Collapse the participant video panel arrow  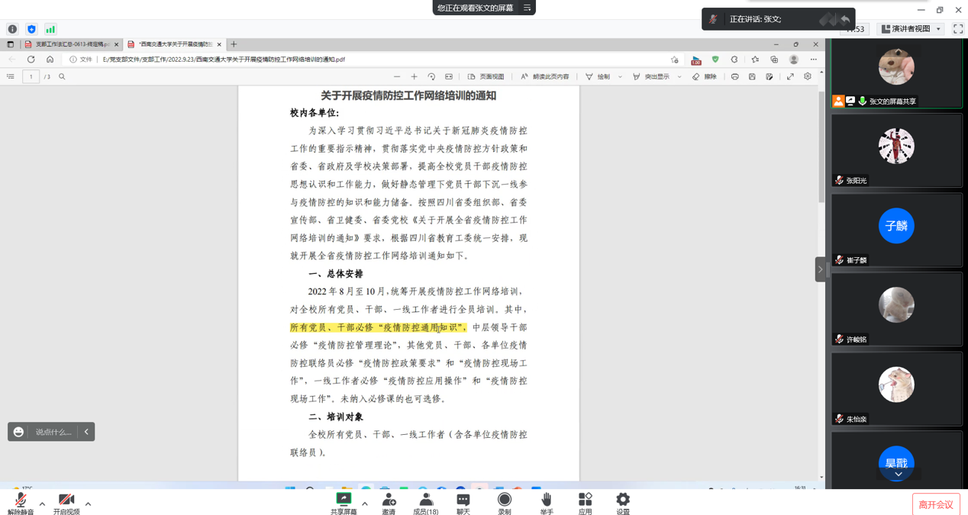[x=821, y=269]
